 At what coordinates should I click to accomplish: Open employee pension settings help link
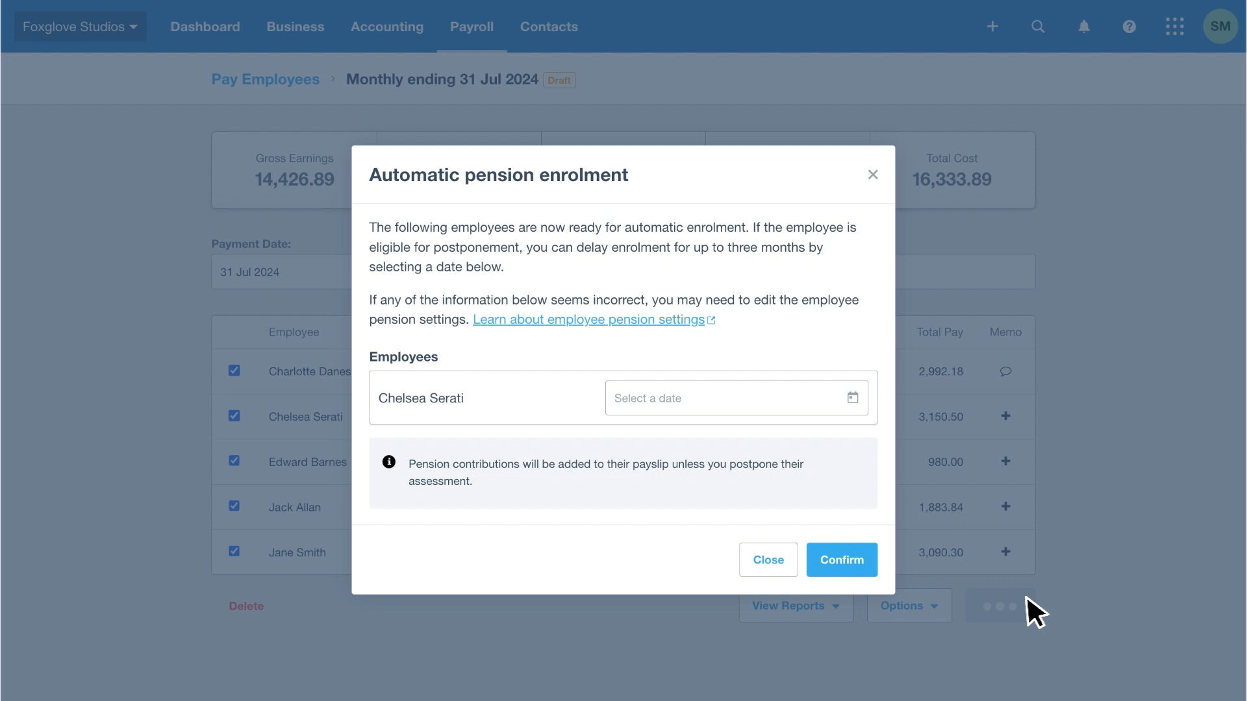coord(590,319)
